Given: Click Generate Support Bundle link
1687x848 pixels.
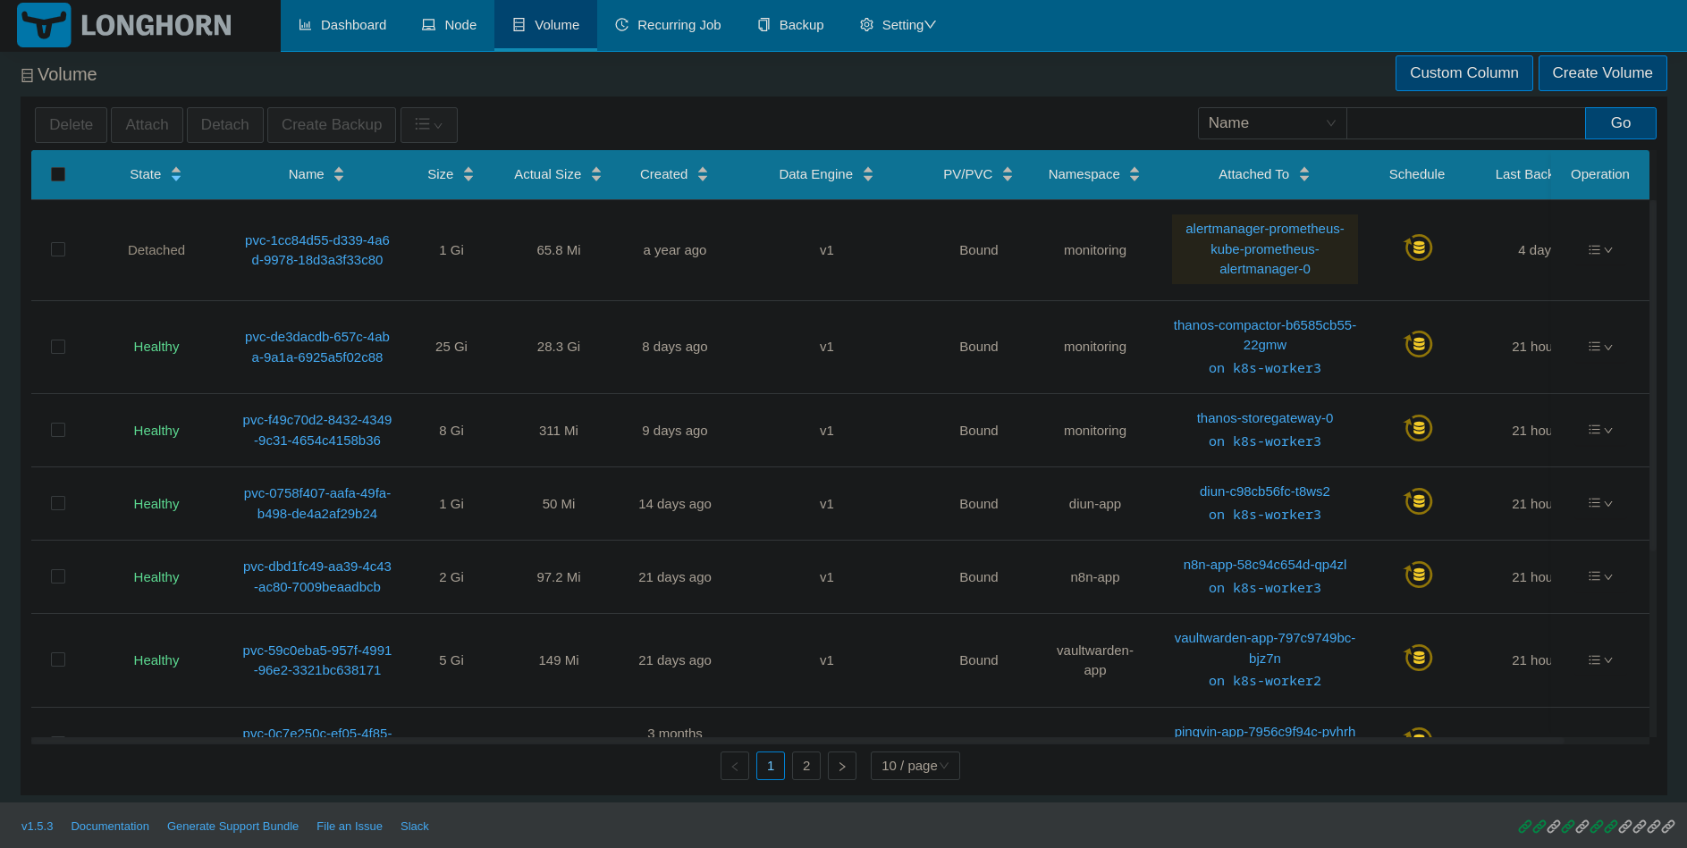Looking at the screenshot, I should click(232, 827).
